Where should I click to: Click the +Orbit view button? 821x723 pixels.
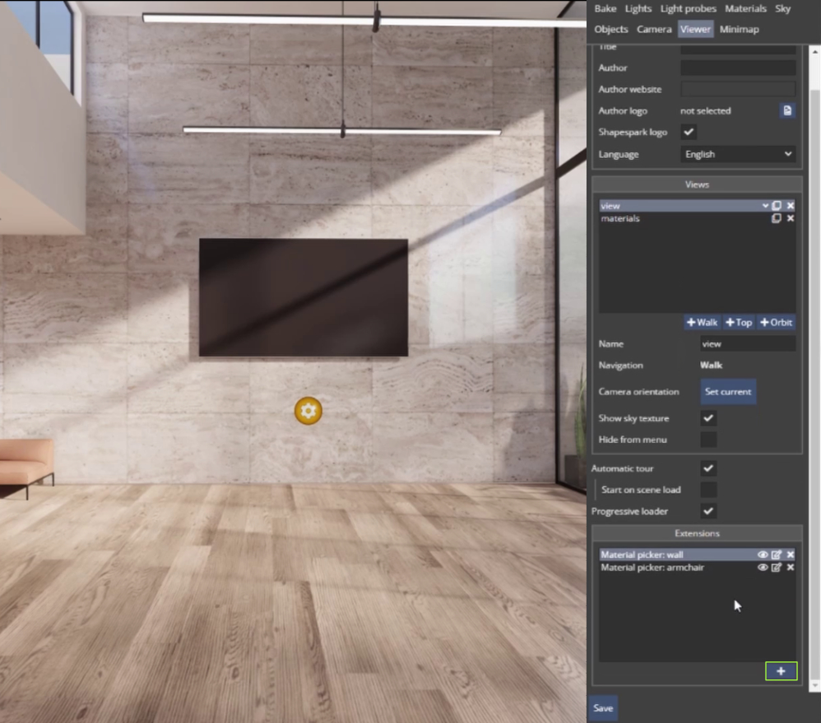click(776, 322)
